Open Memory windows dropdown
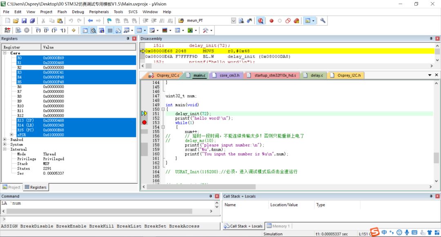This screenshot has width=441, height=237. pyautogui.click(x=145, y=30)
